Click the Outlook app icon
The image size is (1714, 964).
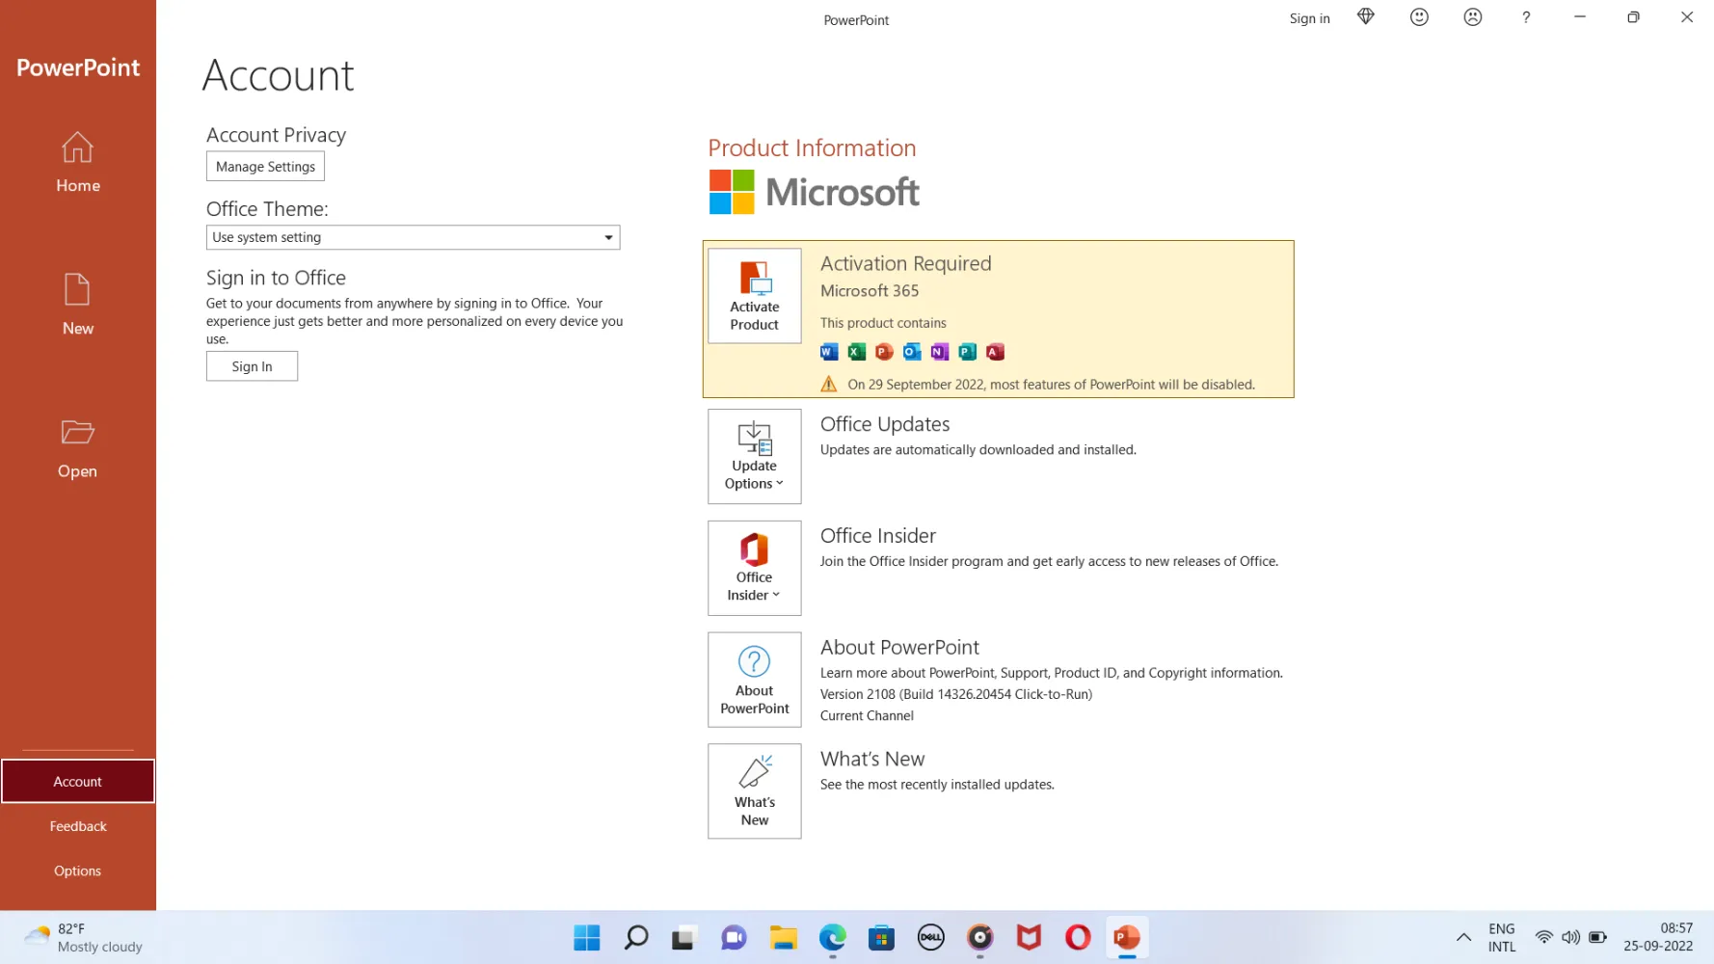point(912,352)
